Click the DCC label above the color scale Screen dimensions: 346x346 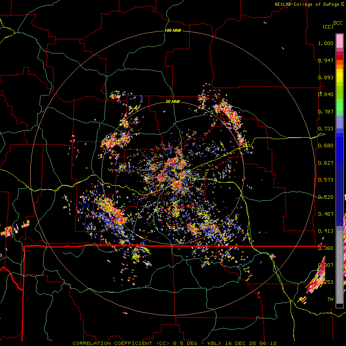click(338, 23)
